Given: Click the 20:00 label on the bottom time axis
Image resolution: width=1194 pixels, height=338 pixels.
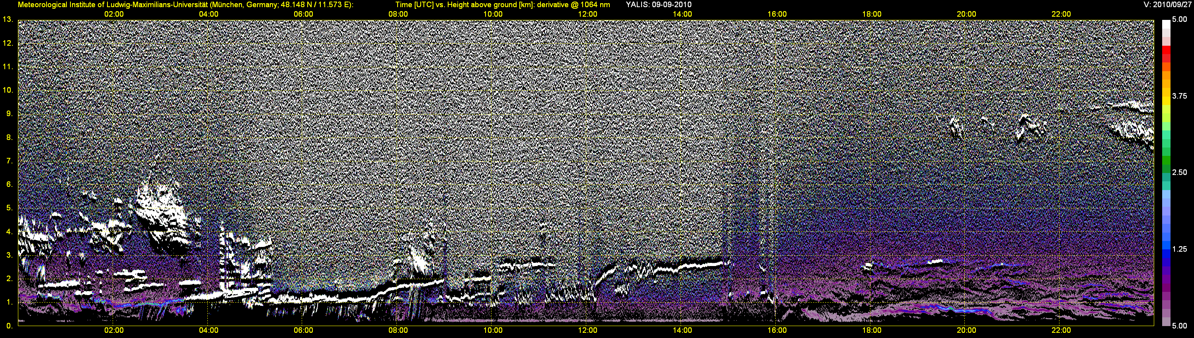Looking at the screenshot, I should [x=966, y=330].
